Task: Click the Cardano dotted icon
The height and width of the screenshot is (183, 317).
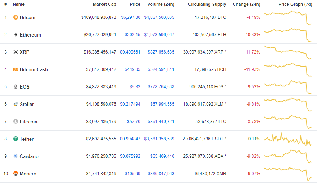Action: 16,156
